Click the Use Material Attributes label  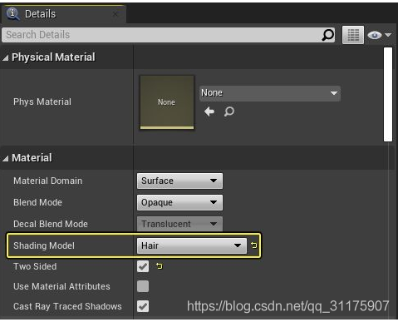[61, 286]
